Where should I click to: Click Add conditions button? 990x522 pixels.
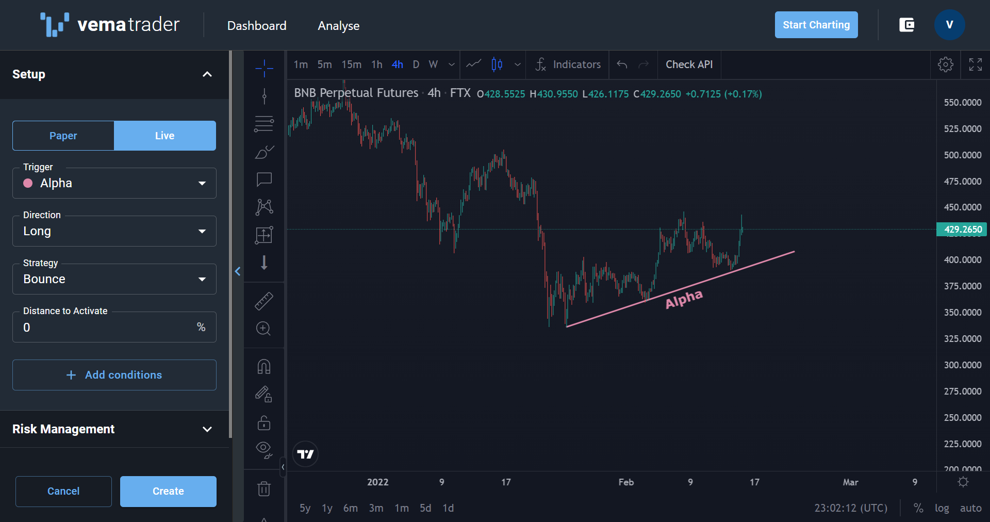114,375
